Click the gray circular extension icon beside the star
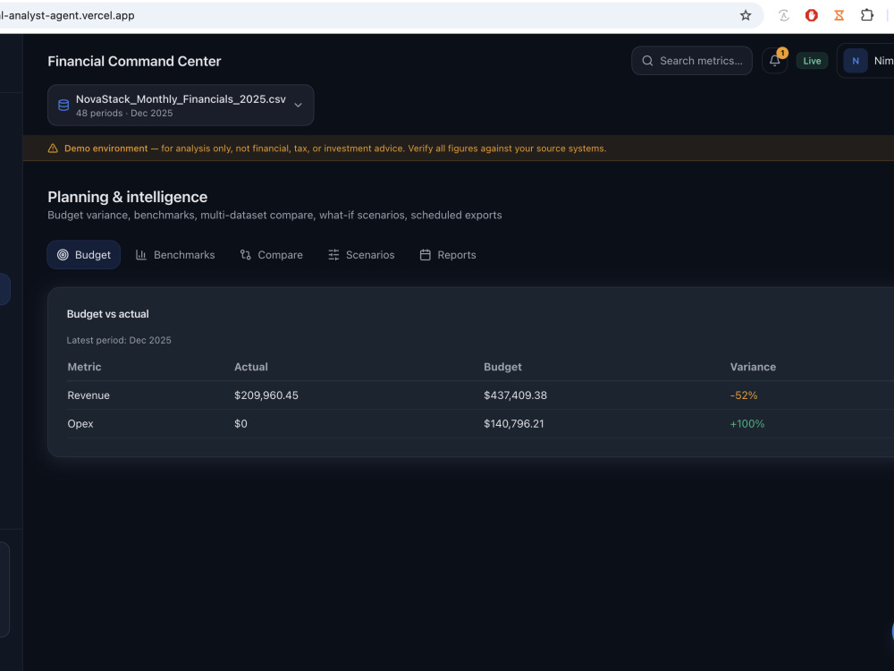Image resolution: width=894 pixels, height=671 pixels. (784, 15)
